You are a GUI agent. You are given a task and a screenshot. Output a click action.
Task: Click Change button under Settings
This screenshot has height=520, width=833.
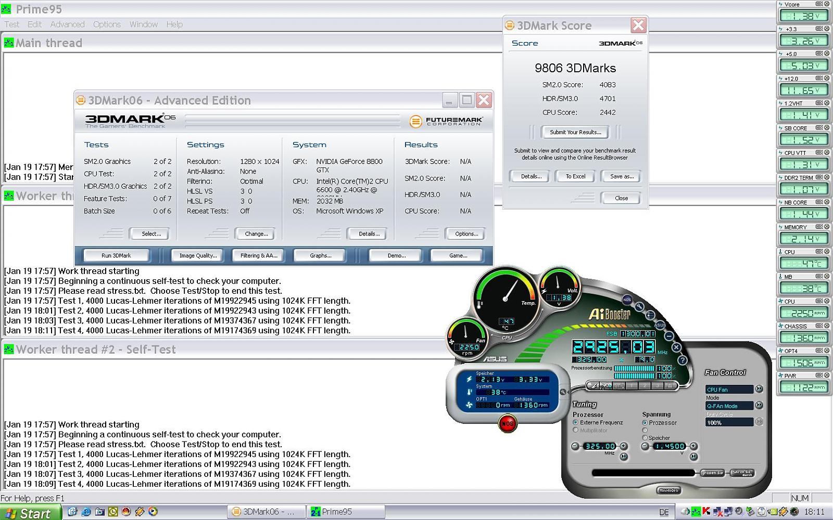pos(256,234)
